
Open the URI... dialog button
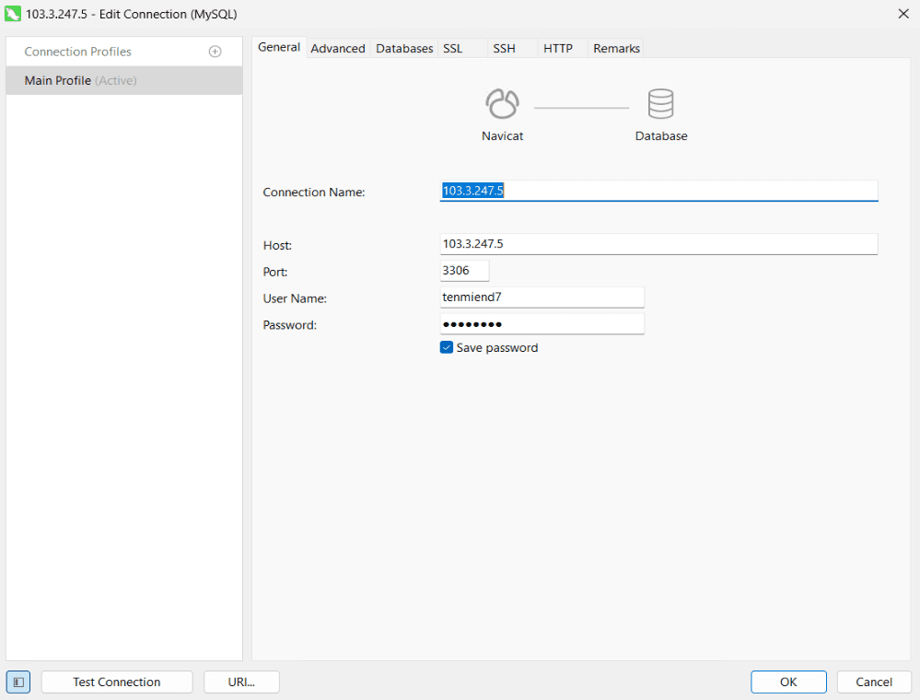(x=241, y=682)
